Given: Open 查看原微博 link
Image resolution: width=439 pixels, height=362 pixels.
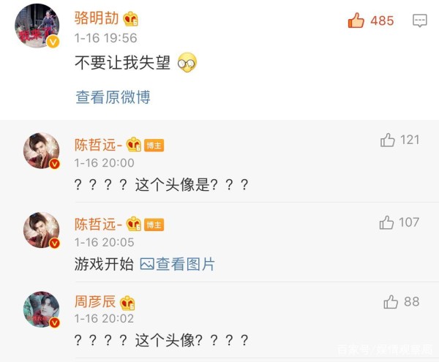Looking at the screenshot, I should tap(113, 97).
